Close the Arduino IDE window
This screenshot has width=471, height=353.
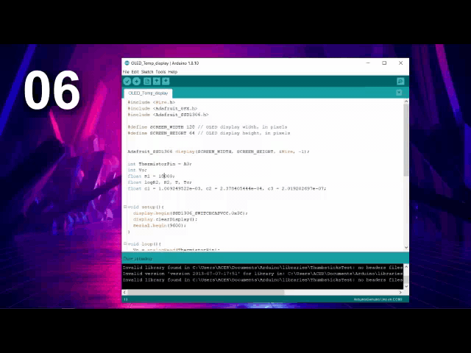400,63
